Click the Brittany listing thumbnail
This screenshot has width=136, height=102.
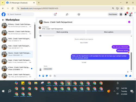tap(4, 26)
